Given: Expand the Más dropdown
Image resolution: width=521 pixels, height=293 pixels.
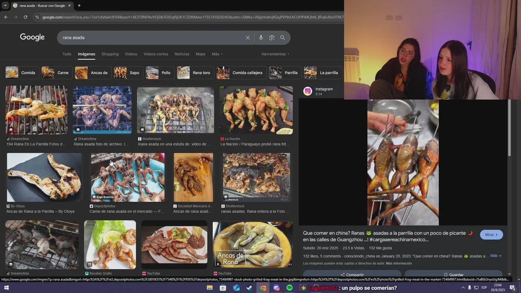Looking at the screenshot, I should tap(217, 54).
